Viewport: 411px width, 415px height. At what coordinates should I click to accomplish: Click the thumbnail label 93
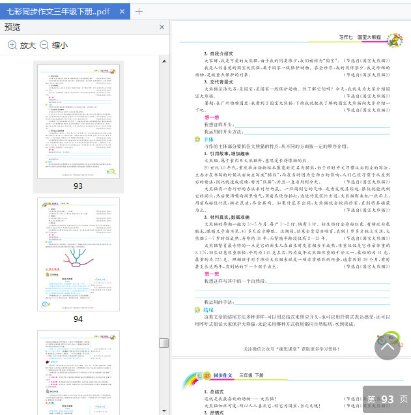[x=78, y=186]
